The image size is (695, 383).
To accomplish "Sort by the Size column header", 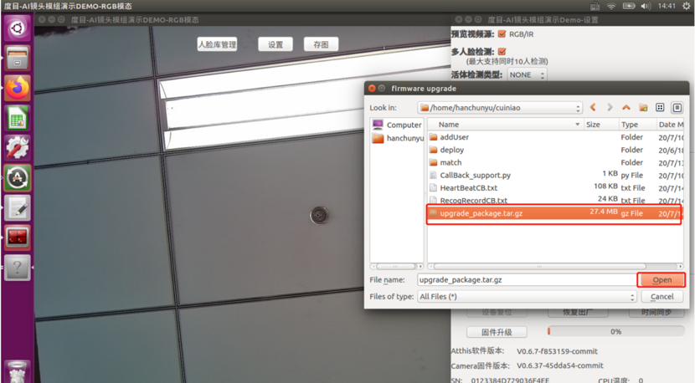I will 600,125.
